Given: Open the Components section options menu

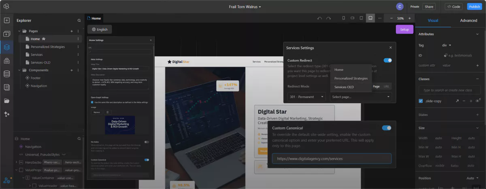Looking at the screenshot, I should click(x=78, y=70).
